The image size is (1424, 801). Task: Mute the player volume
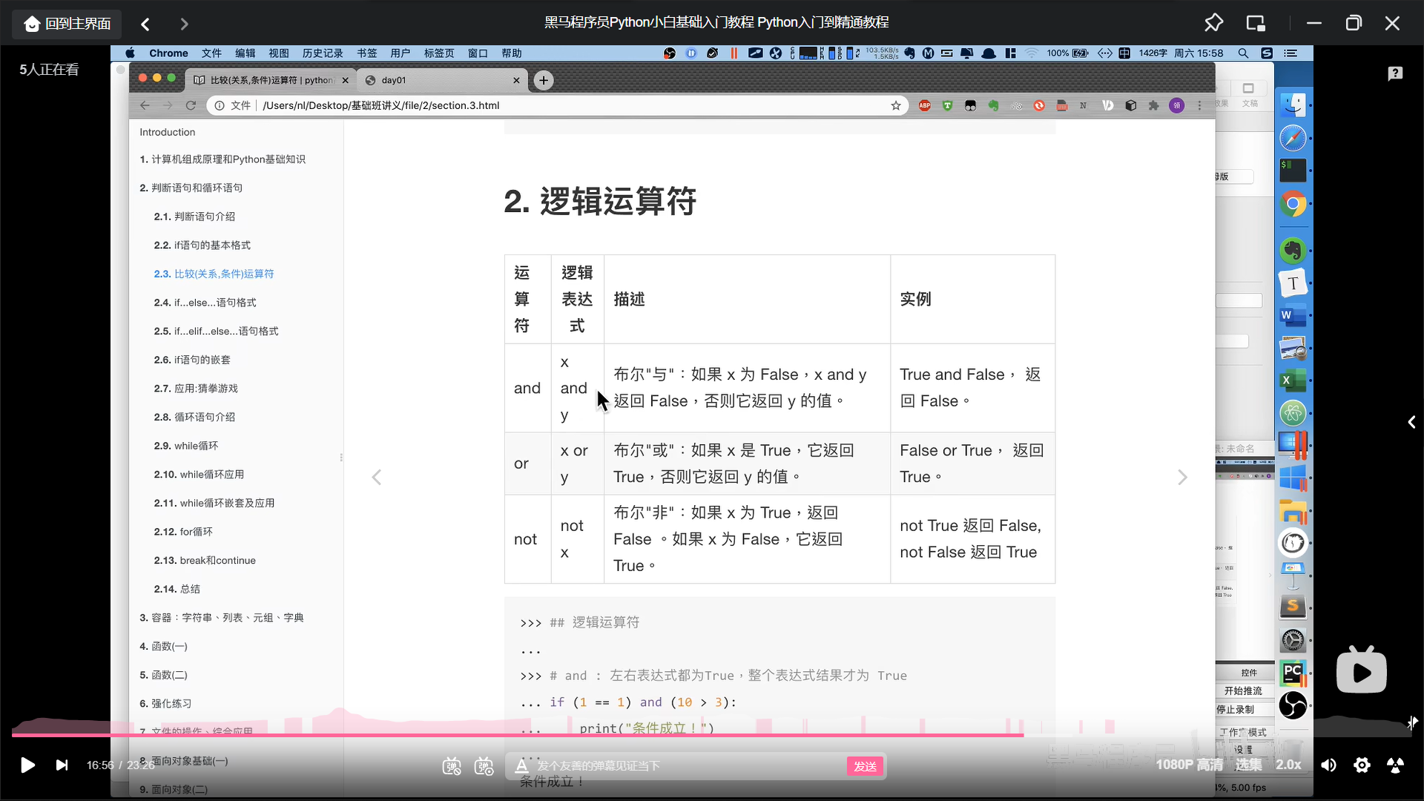coord(1328,765)
